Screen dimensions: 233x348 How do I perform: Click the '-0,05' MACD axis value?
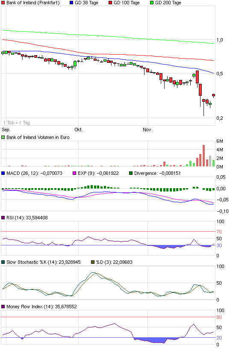click(222, 200)
